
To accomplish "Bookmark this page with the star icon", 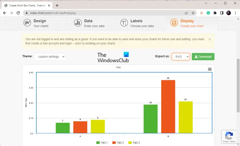I will (193, 13).
